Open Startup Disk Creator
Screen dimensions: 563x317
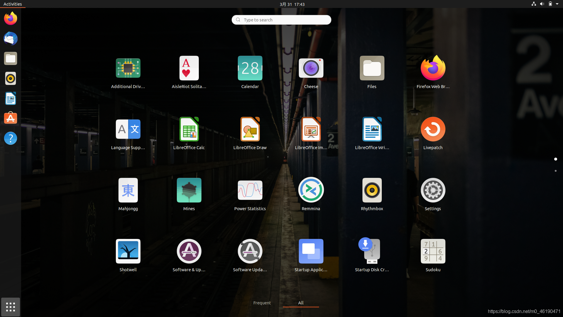coord(372,251)
